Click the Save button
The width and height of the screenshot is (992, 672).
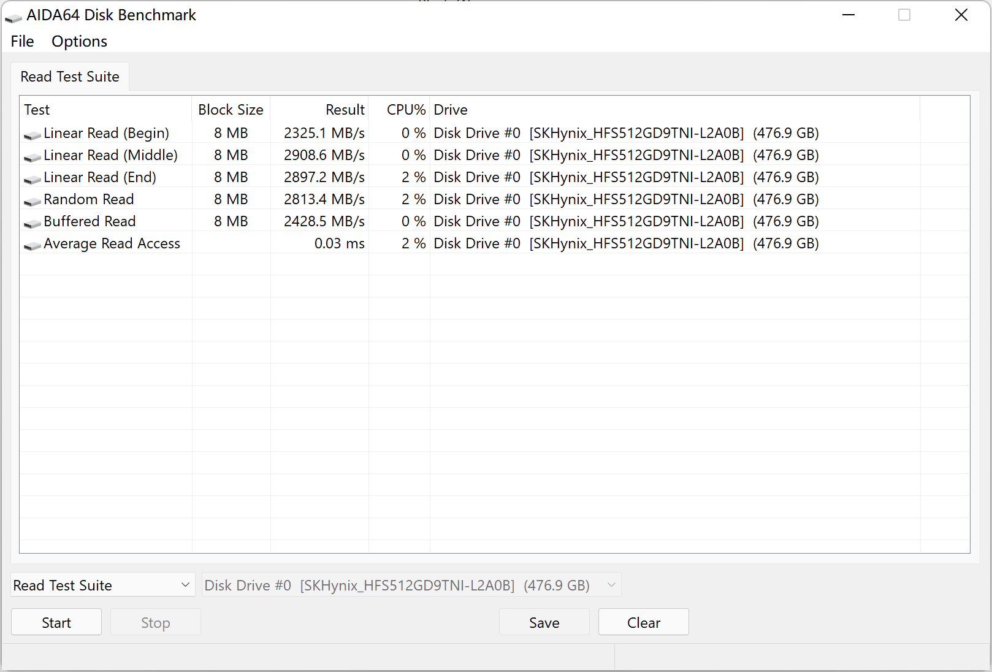[544, 622]
